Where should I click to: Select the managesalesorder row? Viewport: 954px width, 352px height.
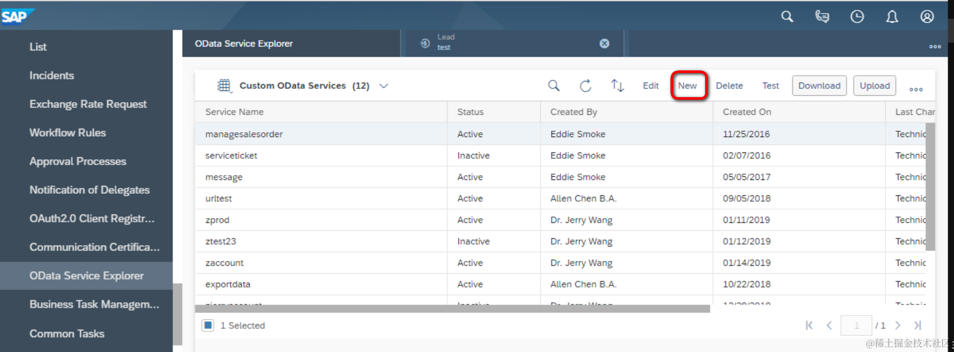tap(560, 134)
